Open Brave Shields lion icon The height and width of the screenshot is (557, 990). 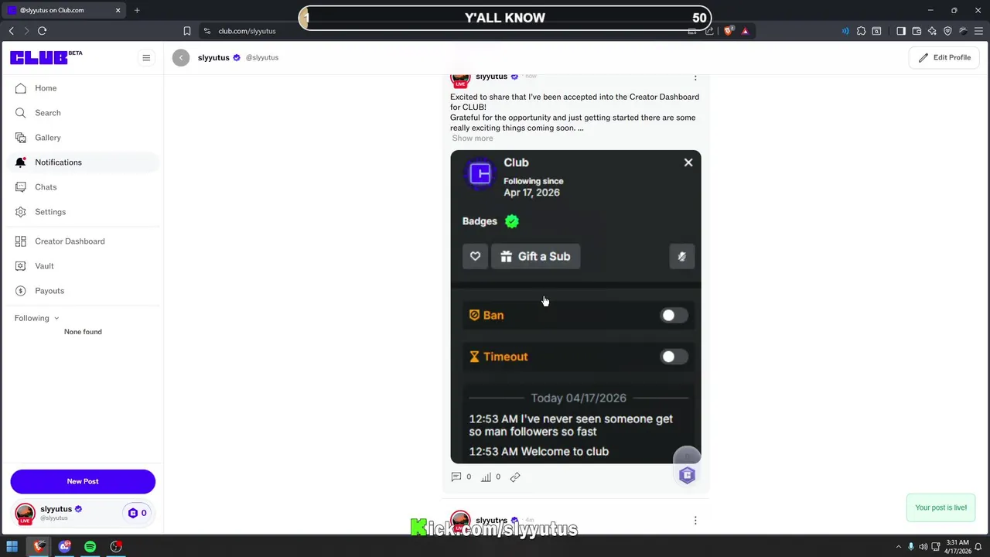(x=729, y=31)
